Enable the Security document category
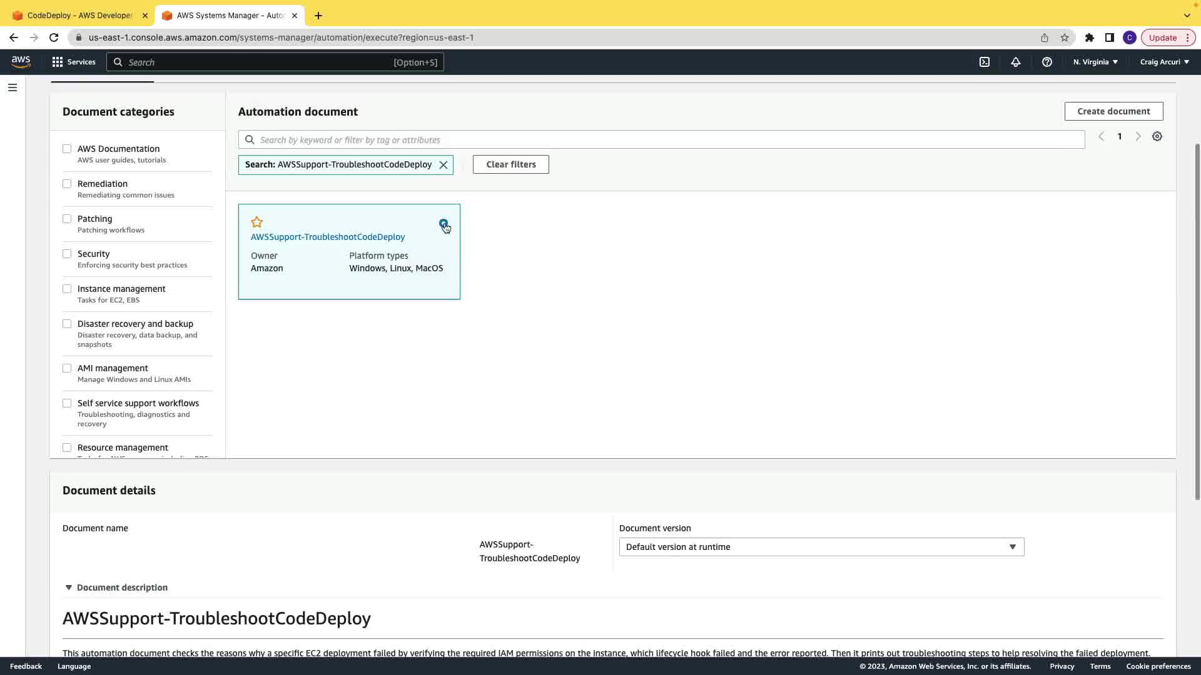Screen dimensions: 1201x675 [x=67, y=254]
